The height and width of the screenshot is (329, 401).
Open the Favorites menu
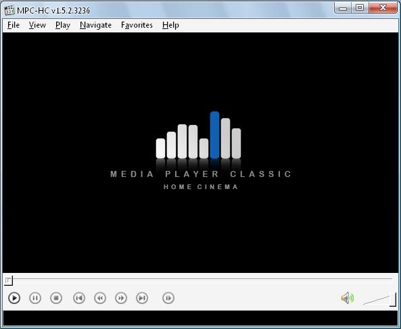pos(137,25)
